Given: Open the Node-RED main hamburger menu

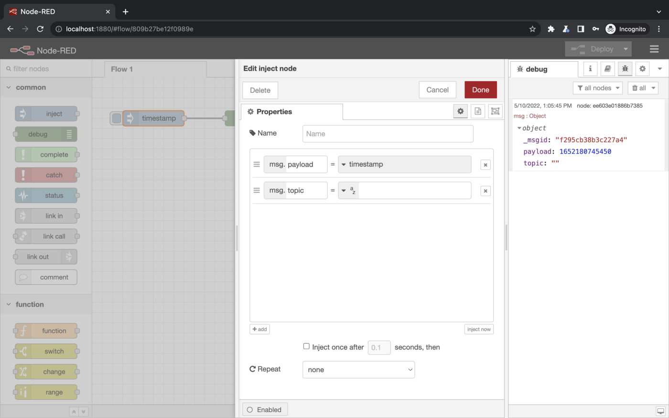Looking at the screenshot, I should 654,49.
